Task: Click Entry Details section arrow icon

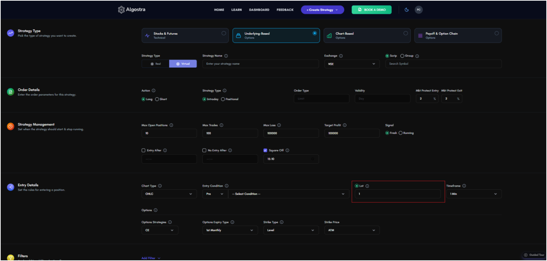Action: pyautogui.click(x=10, y=187)
